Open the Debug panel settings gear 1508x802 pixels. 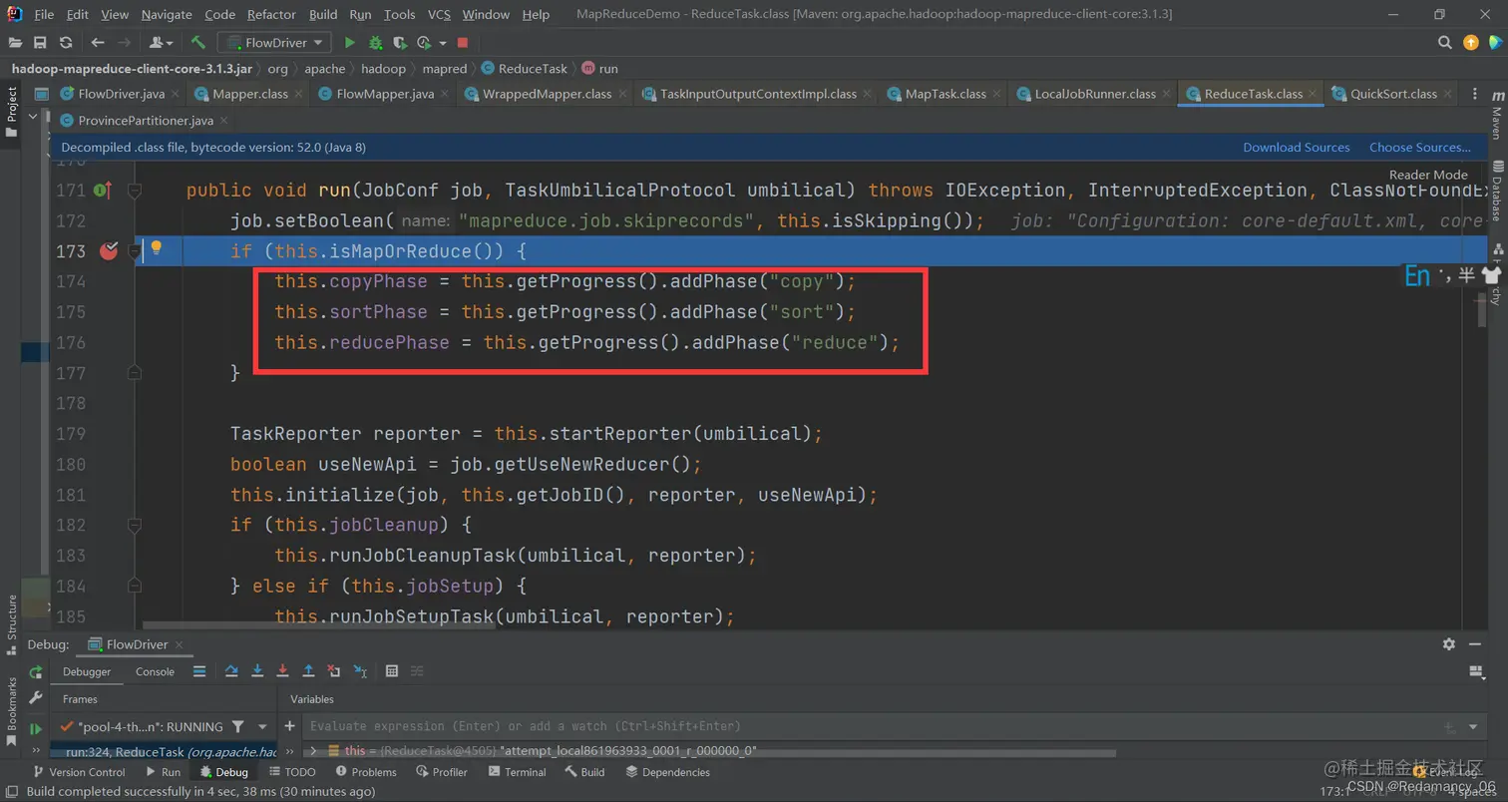(1449, 644)
